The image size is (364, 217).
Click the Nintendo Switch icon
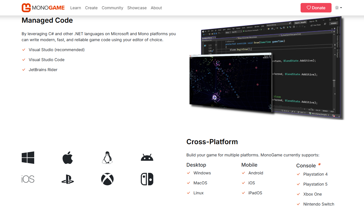tap(147, 179)
